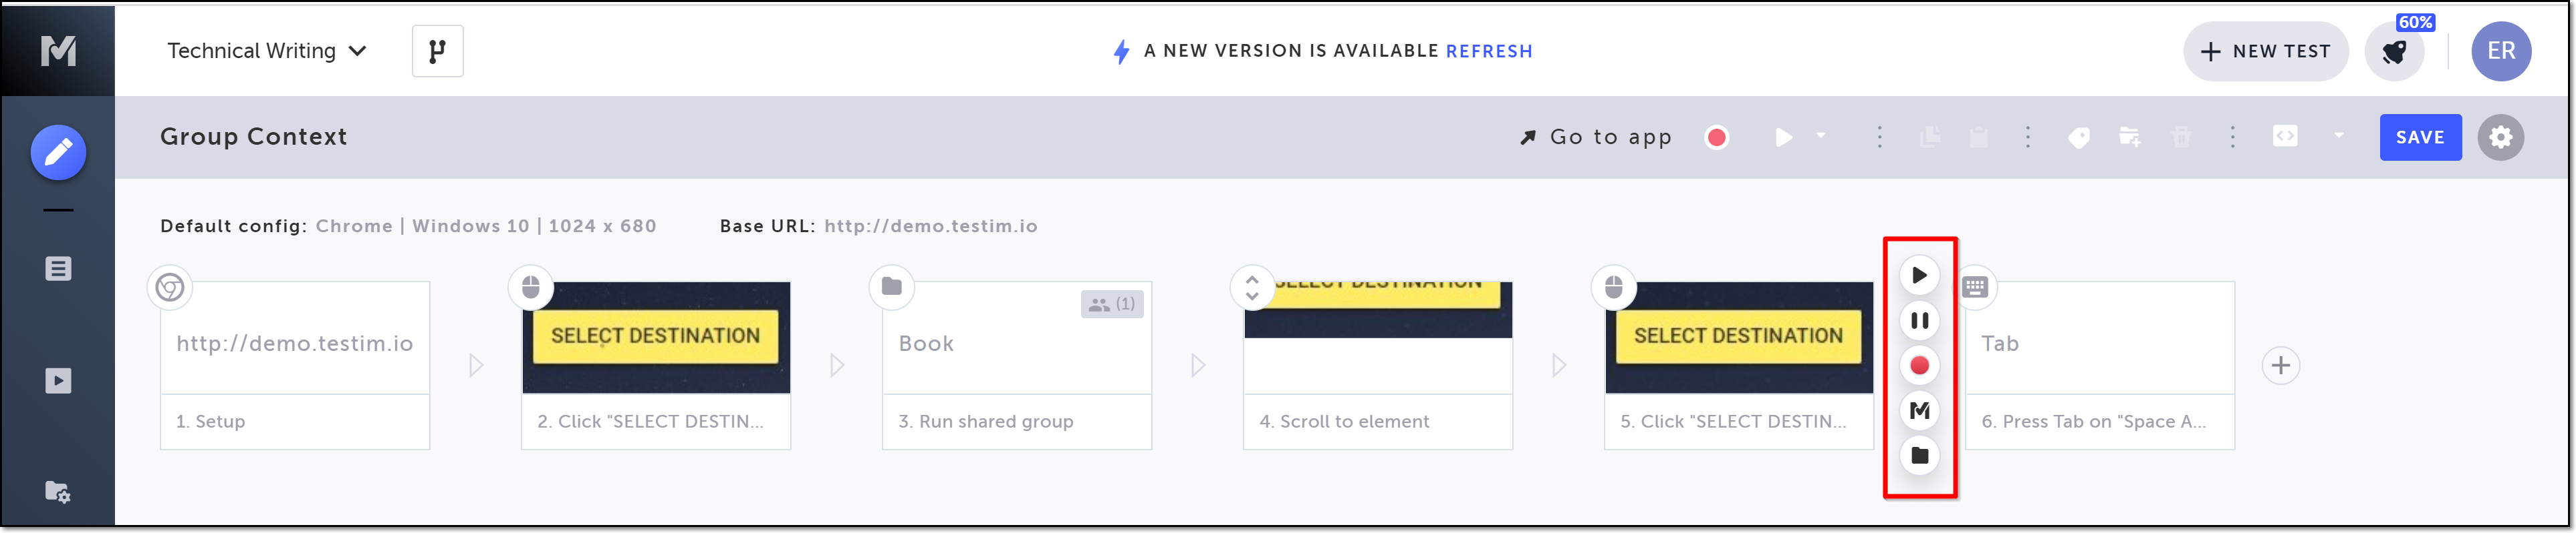Open the folder settings sidebar icon
The image size is (2576, 533).
click(x=58, y=491)
